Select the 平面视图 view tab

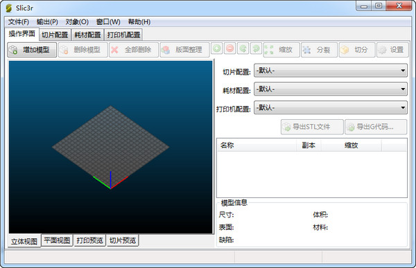[x=57, y=240]
